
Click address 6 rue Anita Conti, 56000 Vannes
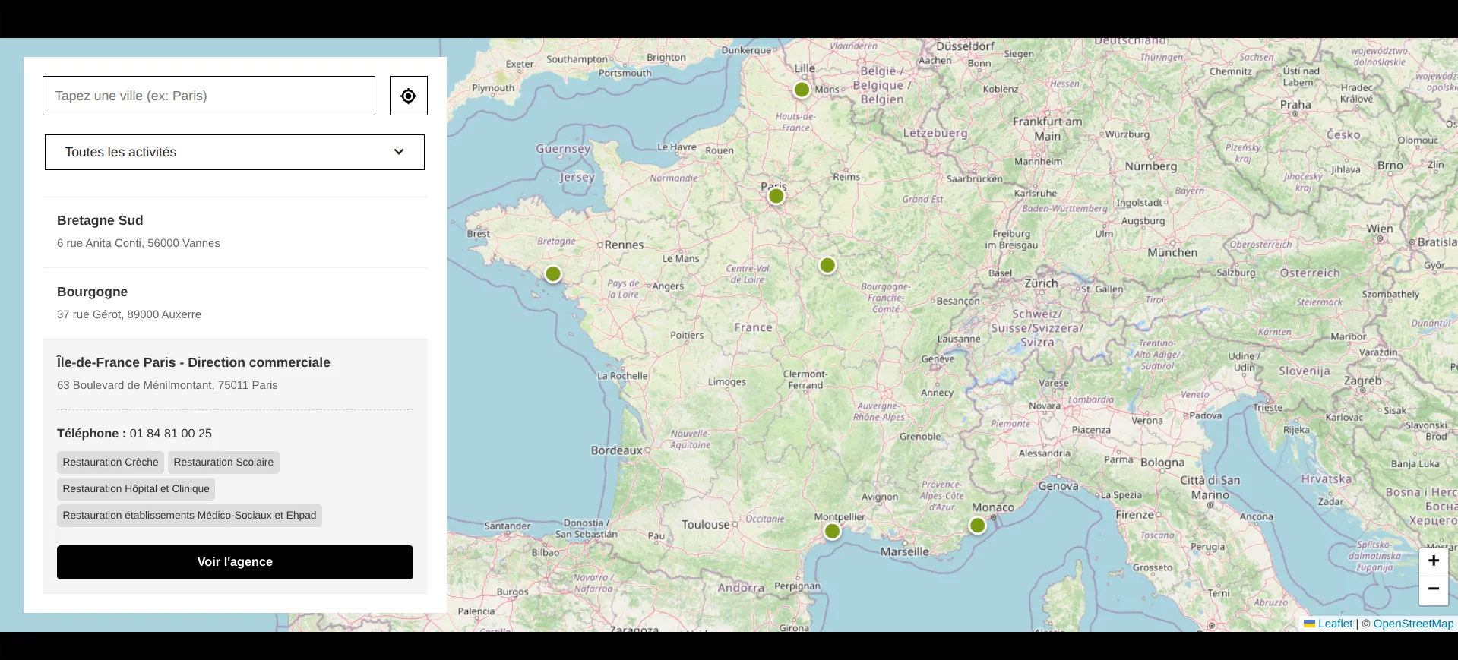(x=138, y=243)
